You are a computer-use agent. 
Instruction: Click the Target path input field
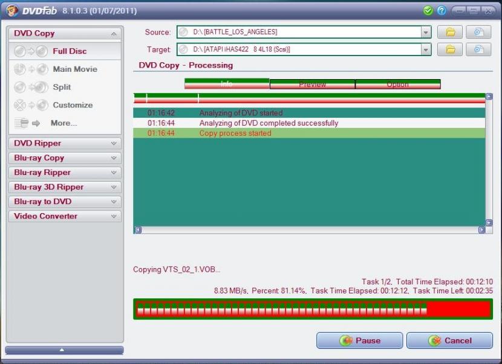pos(304,49)
